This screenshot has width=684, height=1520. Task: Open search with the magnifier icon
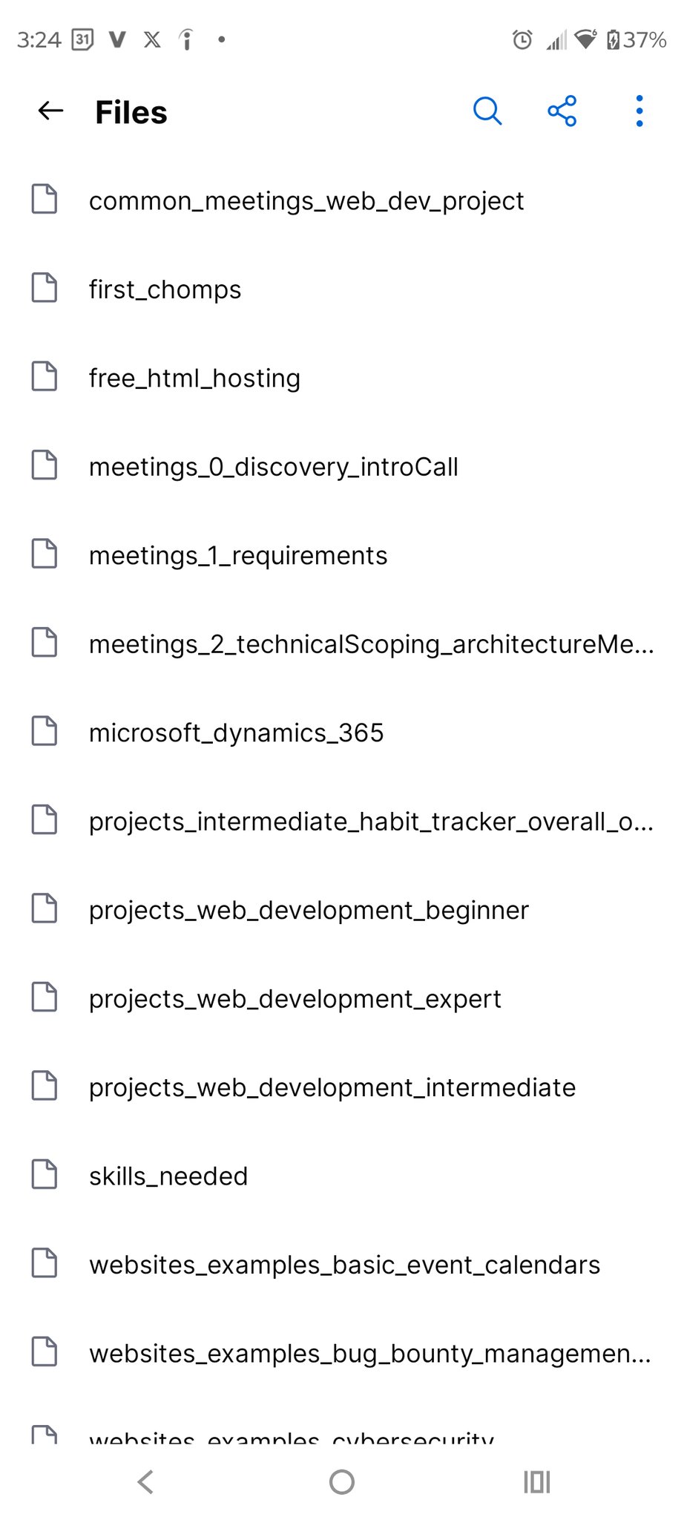(x=487, y=111)
